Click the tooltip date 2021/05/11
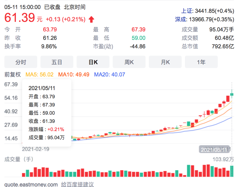This screenshot has width=238, height=187. point(42,88)
